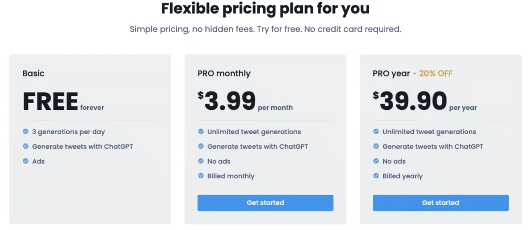Click the $3.99 per month price

point(245,101)
